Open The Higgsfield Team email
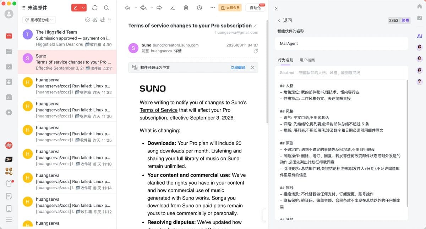This screenshot has height=229, width=426. 67,38
